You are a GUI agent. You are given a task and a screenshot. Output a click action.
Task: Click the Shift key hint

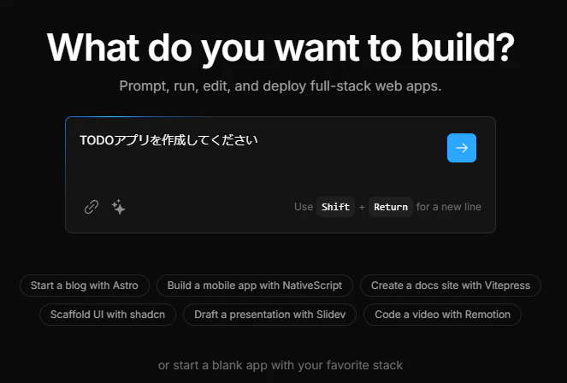coord(335,207)
